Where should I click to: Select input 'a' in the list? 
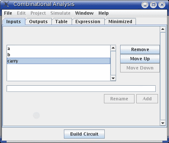click(59, 49)
